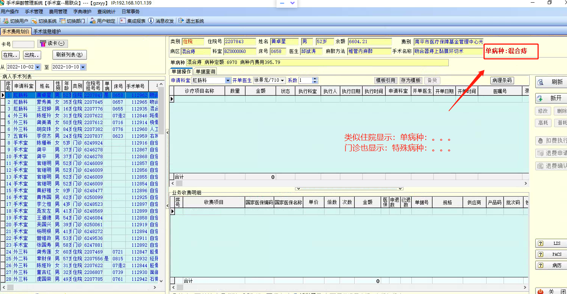Image resolution: width=567 pixels, height=294 pixels.
Task: Open the LIS button
Action: [551, 243]
